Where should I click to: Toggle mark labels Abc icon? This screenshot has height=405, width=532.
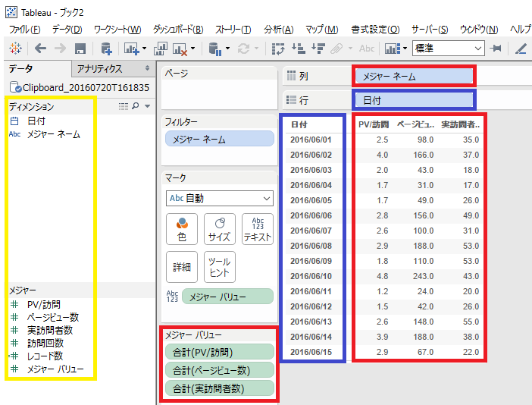point(367,49)
